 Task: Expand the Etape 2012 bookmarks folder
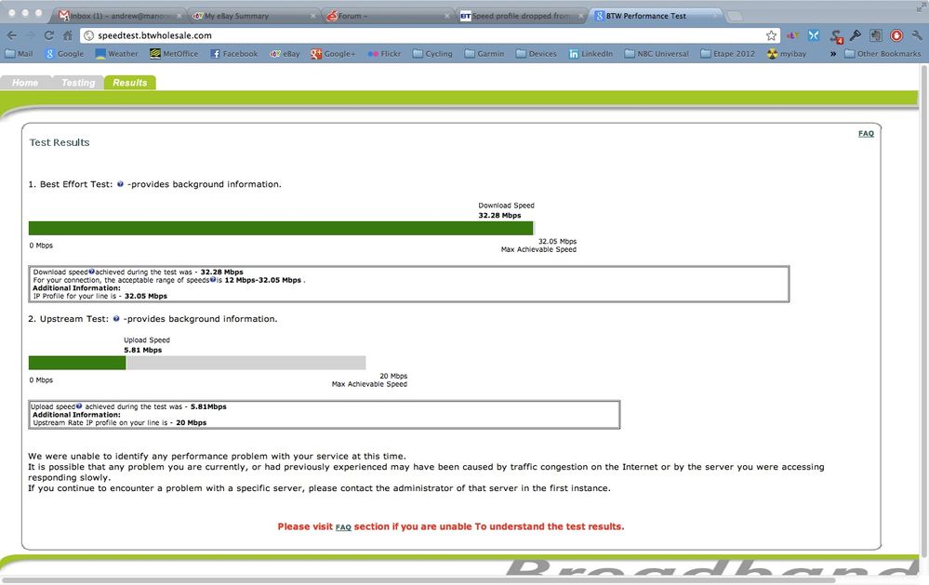(727, 53)
